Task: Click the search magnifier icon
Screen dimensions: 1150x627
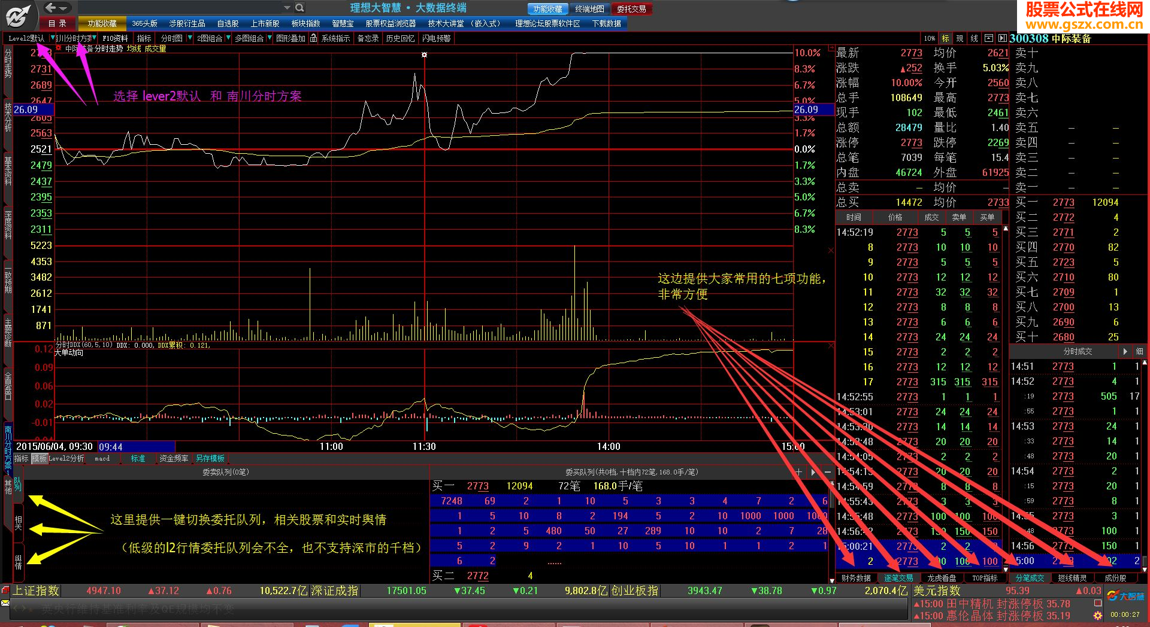Action: (299, 8)
